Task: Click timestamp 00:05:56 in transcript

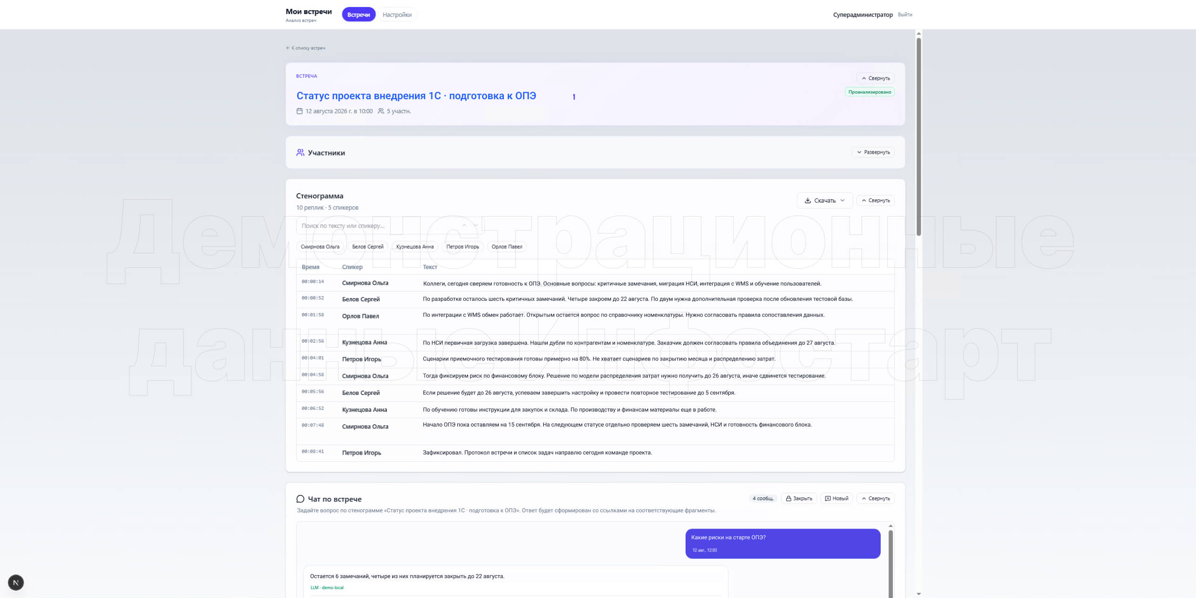Action: [313, 392]
